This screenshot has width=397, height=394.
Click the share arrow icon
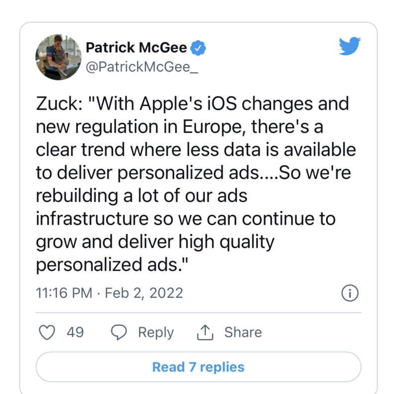205,332
